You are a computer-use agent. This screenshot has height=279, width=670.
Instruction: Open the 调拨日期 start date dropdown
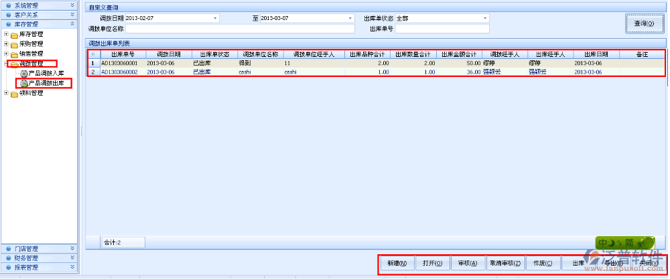(215, 18)
